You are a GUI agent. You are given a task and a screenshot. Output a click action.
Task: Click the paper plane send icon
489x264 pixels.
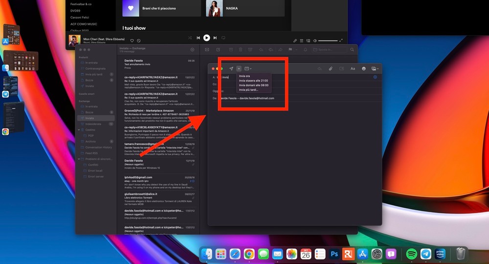[231, 68]
